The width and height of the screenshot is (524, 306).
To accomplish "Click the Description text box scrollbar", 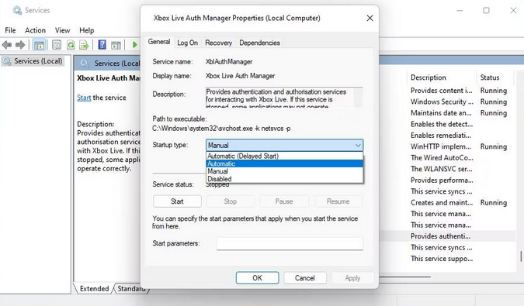I will pos(358,98).
